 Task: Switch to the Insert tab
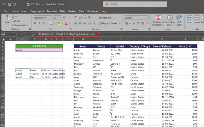24,11
